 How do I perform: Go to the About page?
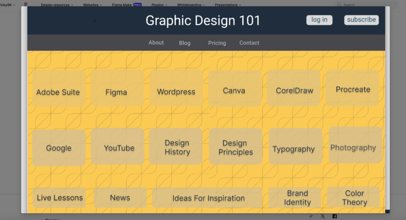(156, 43)
